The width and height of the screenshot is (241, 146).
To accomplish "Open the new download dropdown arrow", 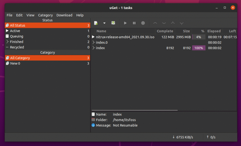I will (104, 23).
